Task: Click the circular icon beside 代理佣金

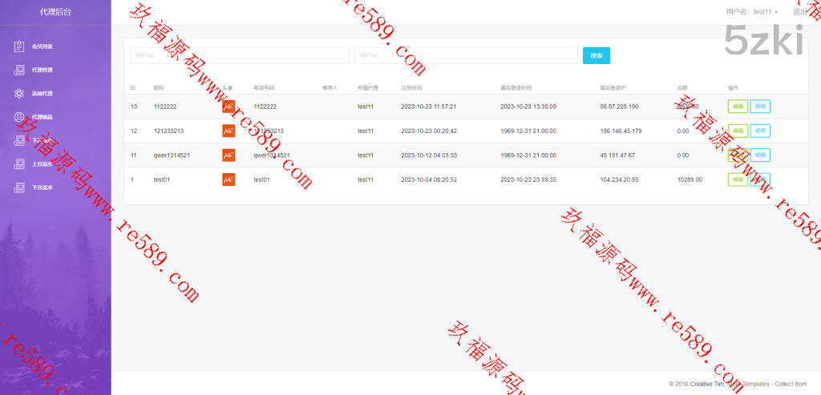Action: pos(19,117)
